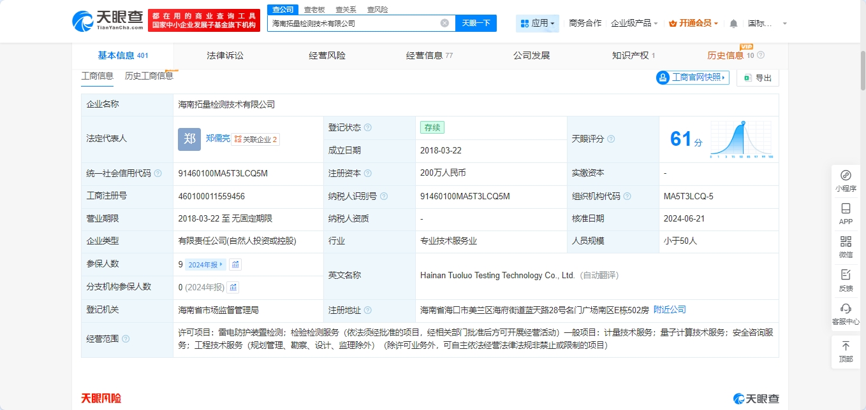Expand the 应用 dropdown menu
Viewport: 866px width, 410px height.
[x=538, y=24]
